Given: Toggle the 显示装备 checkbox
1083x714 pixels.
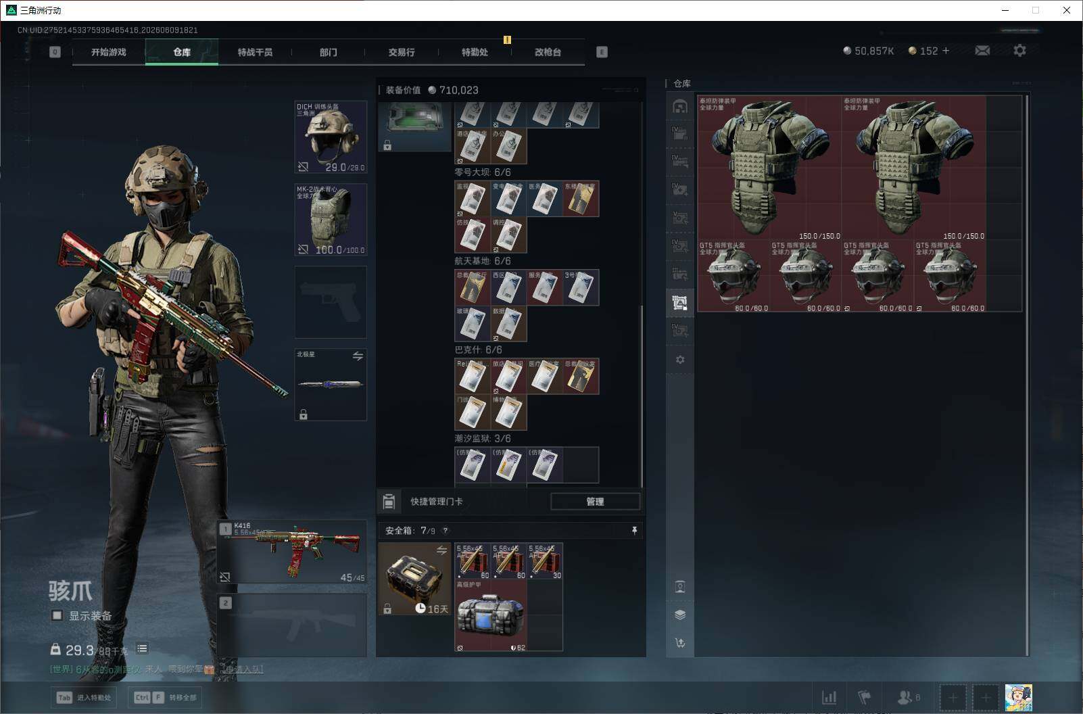Looking at the screenshot, I should pos(57,615).
